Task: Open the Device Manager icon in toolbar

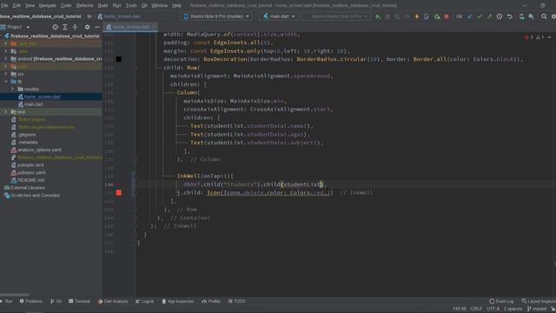Action: [521, 17]
